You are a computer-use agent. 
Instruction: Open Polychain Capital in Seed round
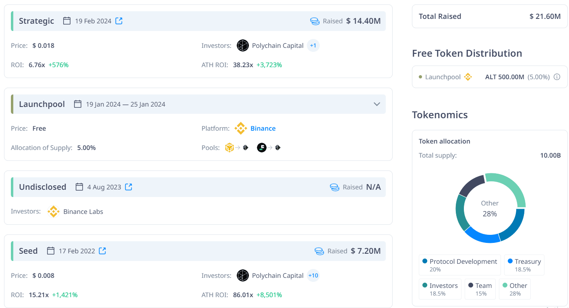click(277, 275)
